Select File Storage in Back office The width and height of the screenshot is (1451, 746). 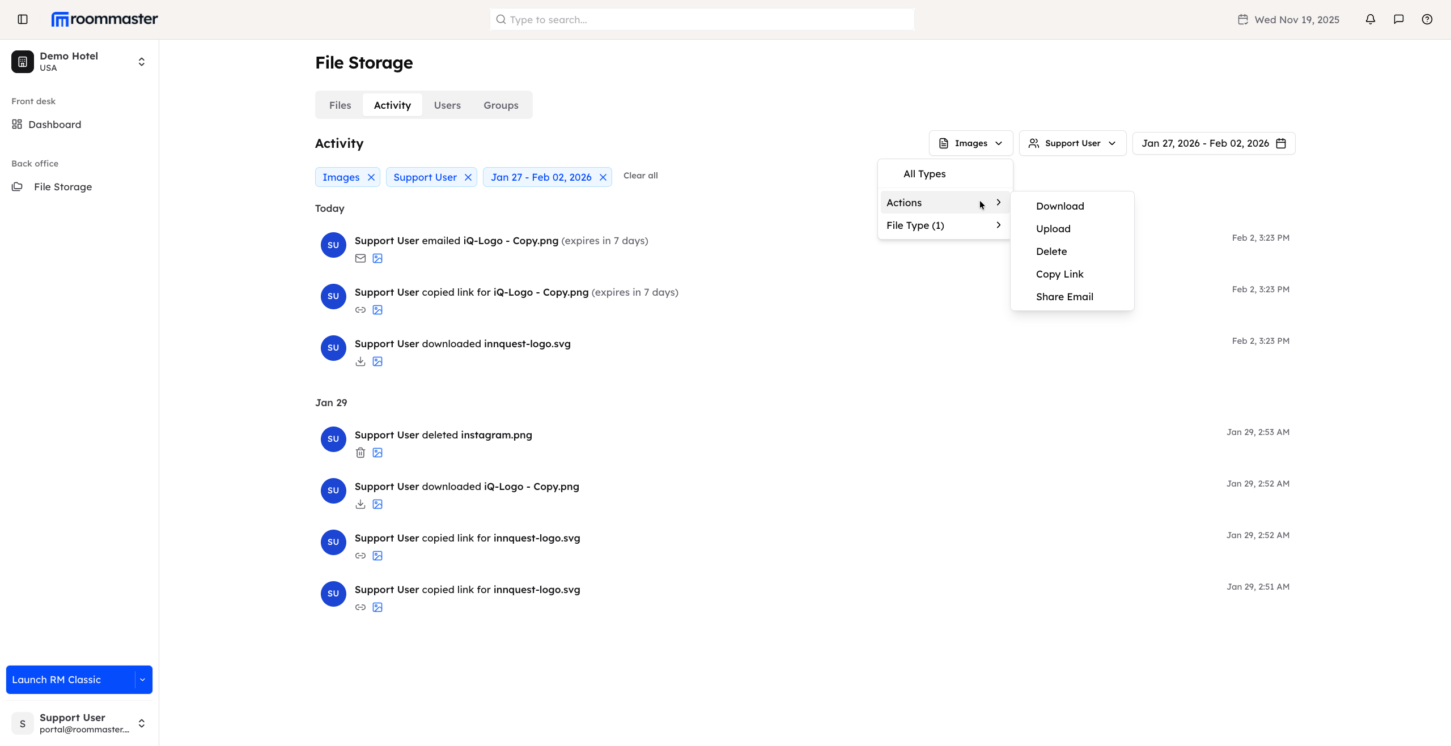point(62,186)
